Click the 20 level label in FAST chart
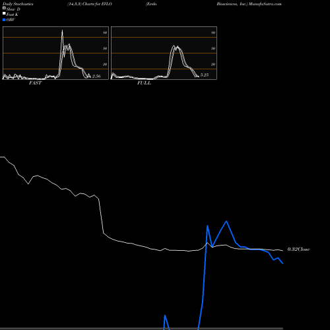Viewport: 330px width, 330px height. pyautogui.click(x=105, y=64)
